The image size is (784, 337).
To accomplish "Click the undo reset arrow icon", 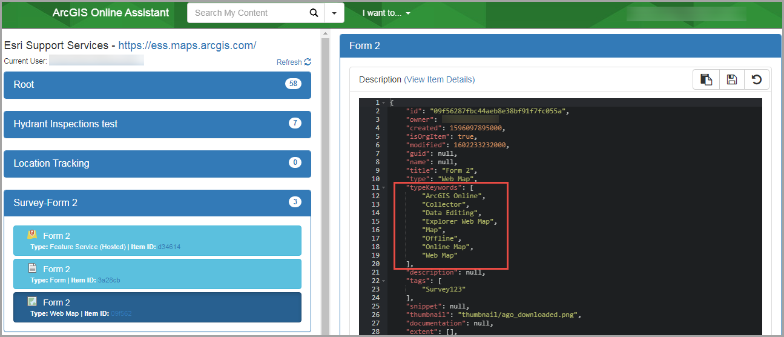I will [756, 79].
